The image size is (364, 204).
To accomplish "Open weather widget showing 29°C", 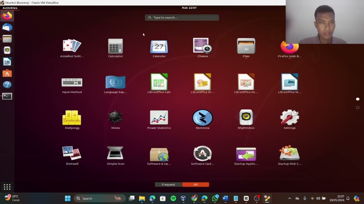I will tap(12, 198).
